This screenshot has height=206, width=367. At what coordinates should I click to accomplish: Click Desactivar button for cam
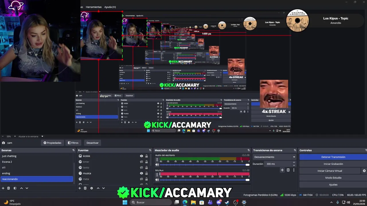[92, 143]
